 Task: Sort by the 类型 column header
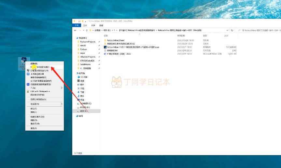[x=205, y=36]
